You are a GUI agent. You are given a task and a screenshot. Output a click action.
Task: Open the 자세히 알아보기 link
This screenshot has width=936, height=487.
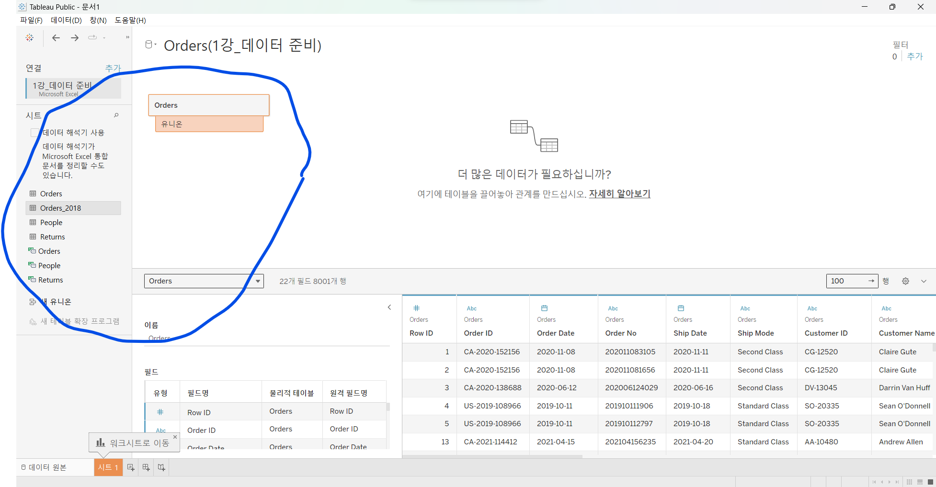(x=620, y=194)
